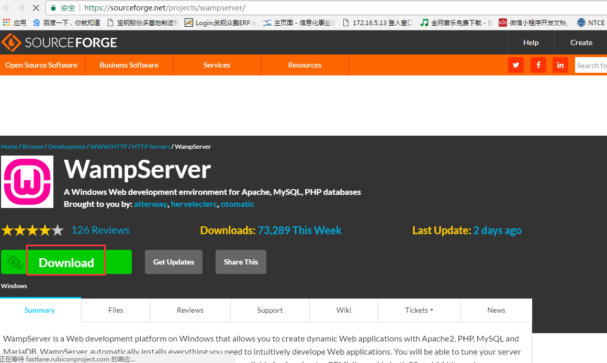Screen dimensions: 607x363
Task: Select the Reviews tab
Action: click(x=190, y=310)
